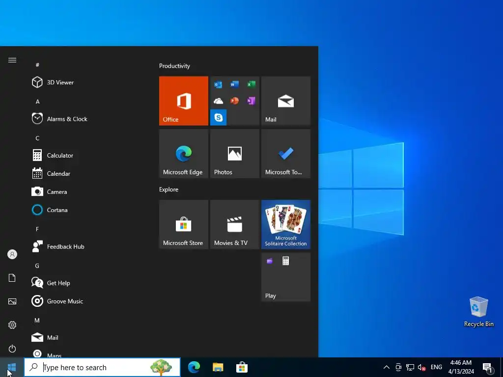503x377 pixels.
Task: Open Settings gear in Start sidebar
Action: tap(12, 325)
